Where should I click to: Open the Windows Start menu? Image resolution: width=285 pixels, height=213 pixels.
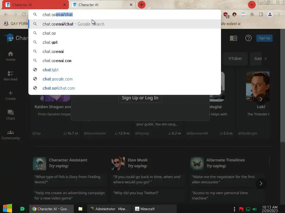pyautogui.click(x=8, y=209)
